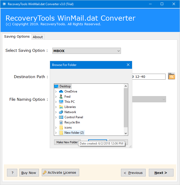Select the Fred label in the tree

(x=67, y=97)
